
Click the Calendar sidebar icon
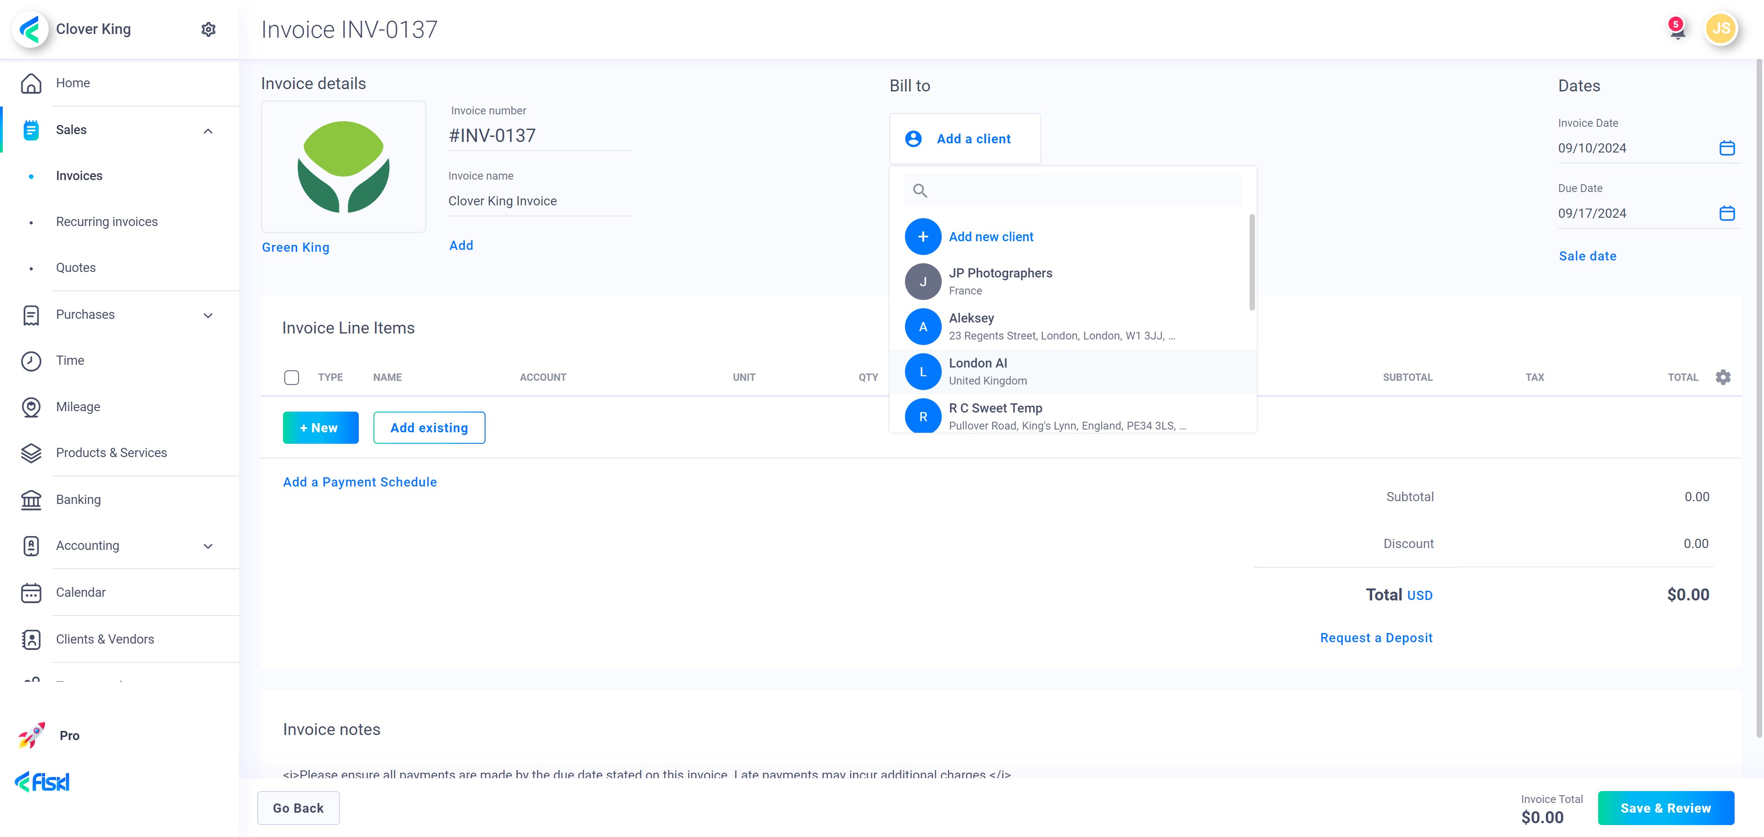coord(31,593)
